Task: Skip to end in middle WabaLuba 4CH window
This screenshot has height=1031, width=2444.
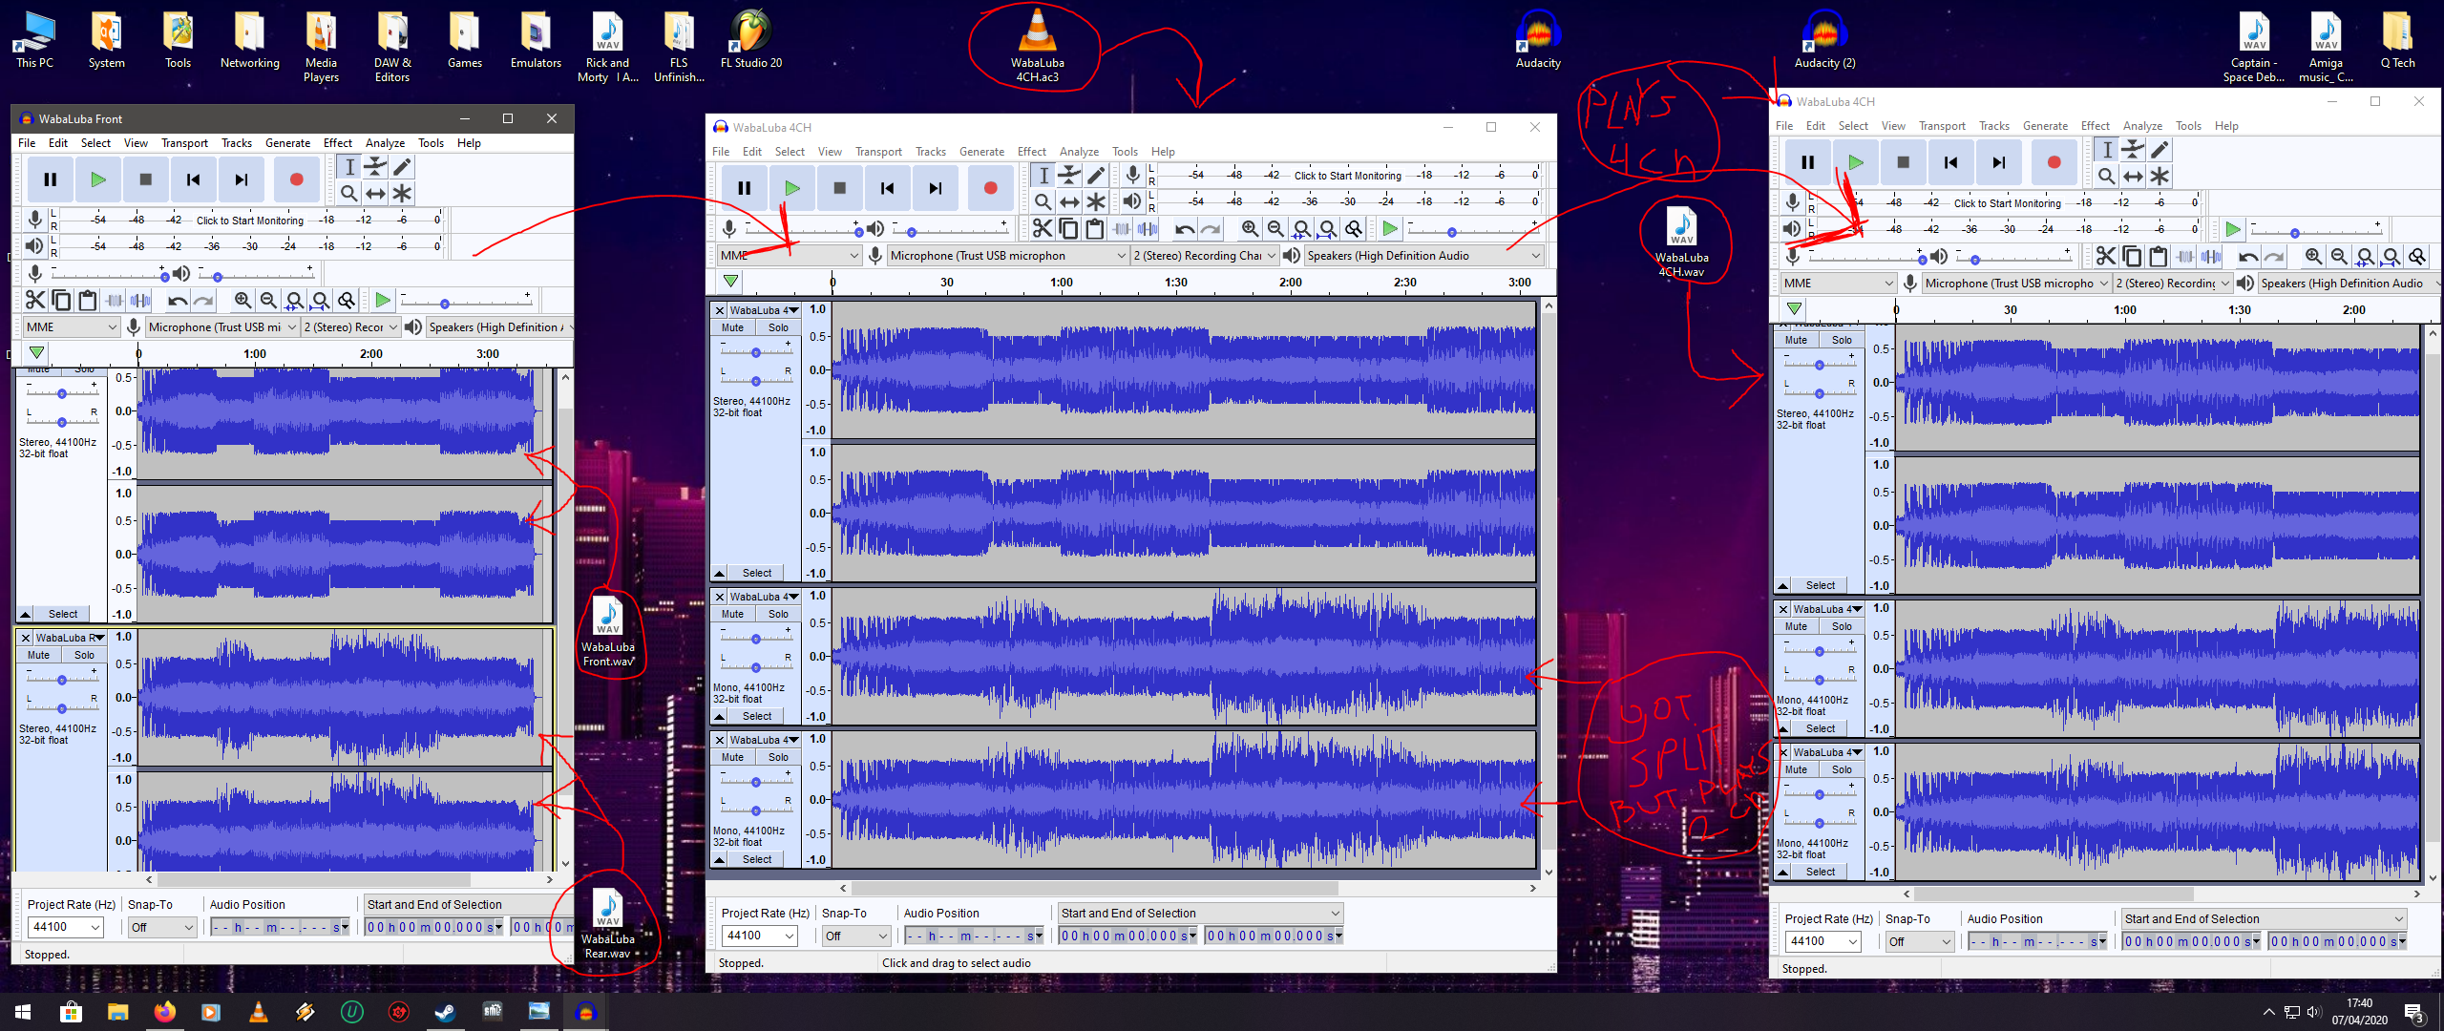Action: (x=935, y=188)
